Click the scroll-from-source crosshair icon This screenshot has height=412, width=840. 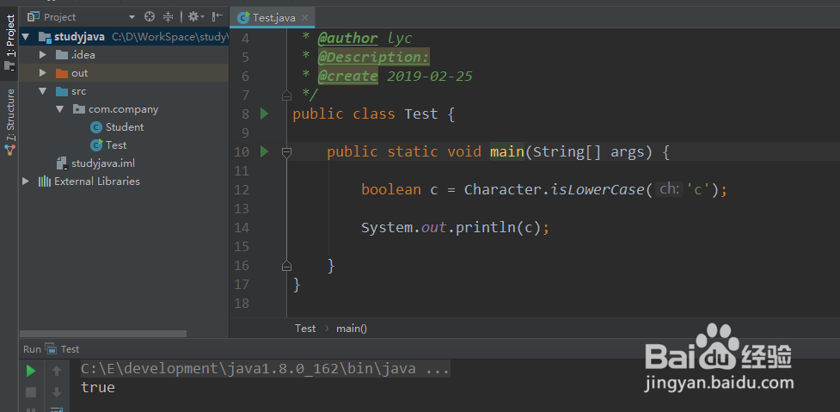[150, 17]
